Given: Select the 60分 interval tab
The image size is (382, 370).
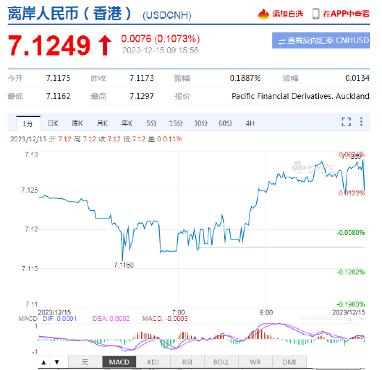Looking at the screenshot, I should (x=225, y=123).
